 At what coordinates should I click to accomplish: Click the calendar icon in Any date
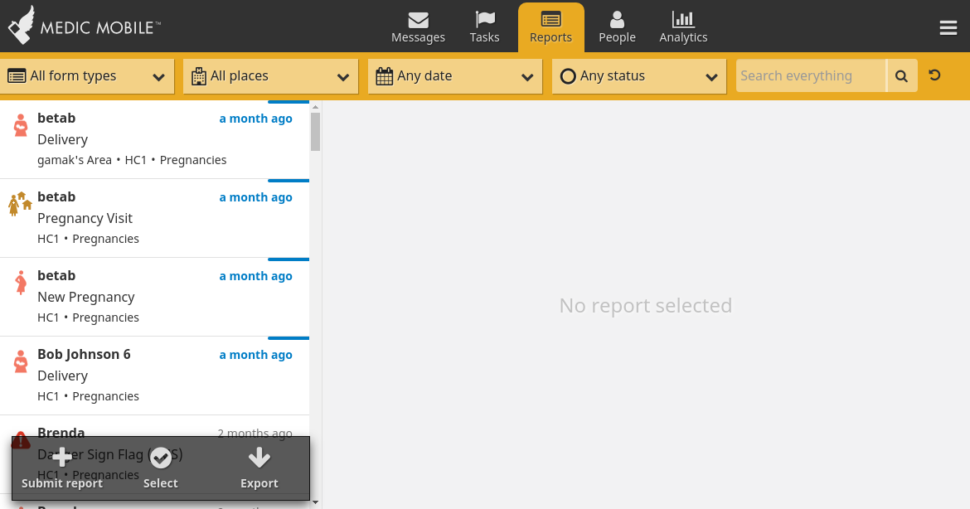384,76
